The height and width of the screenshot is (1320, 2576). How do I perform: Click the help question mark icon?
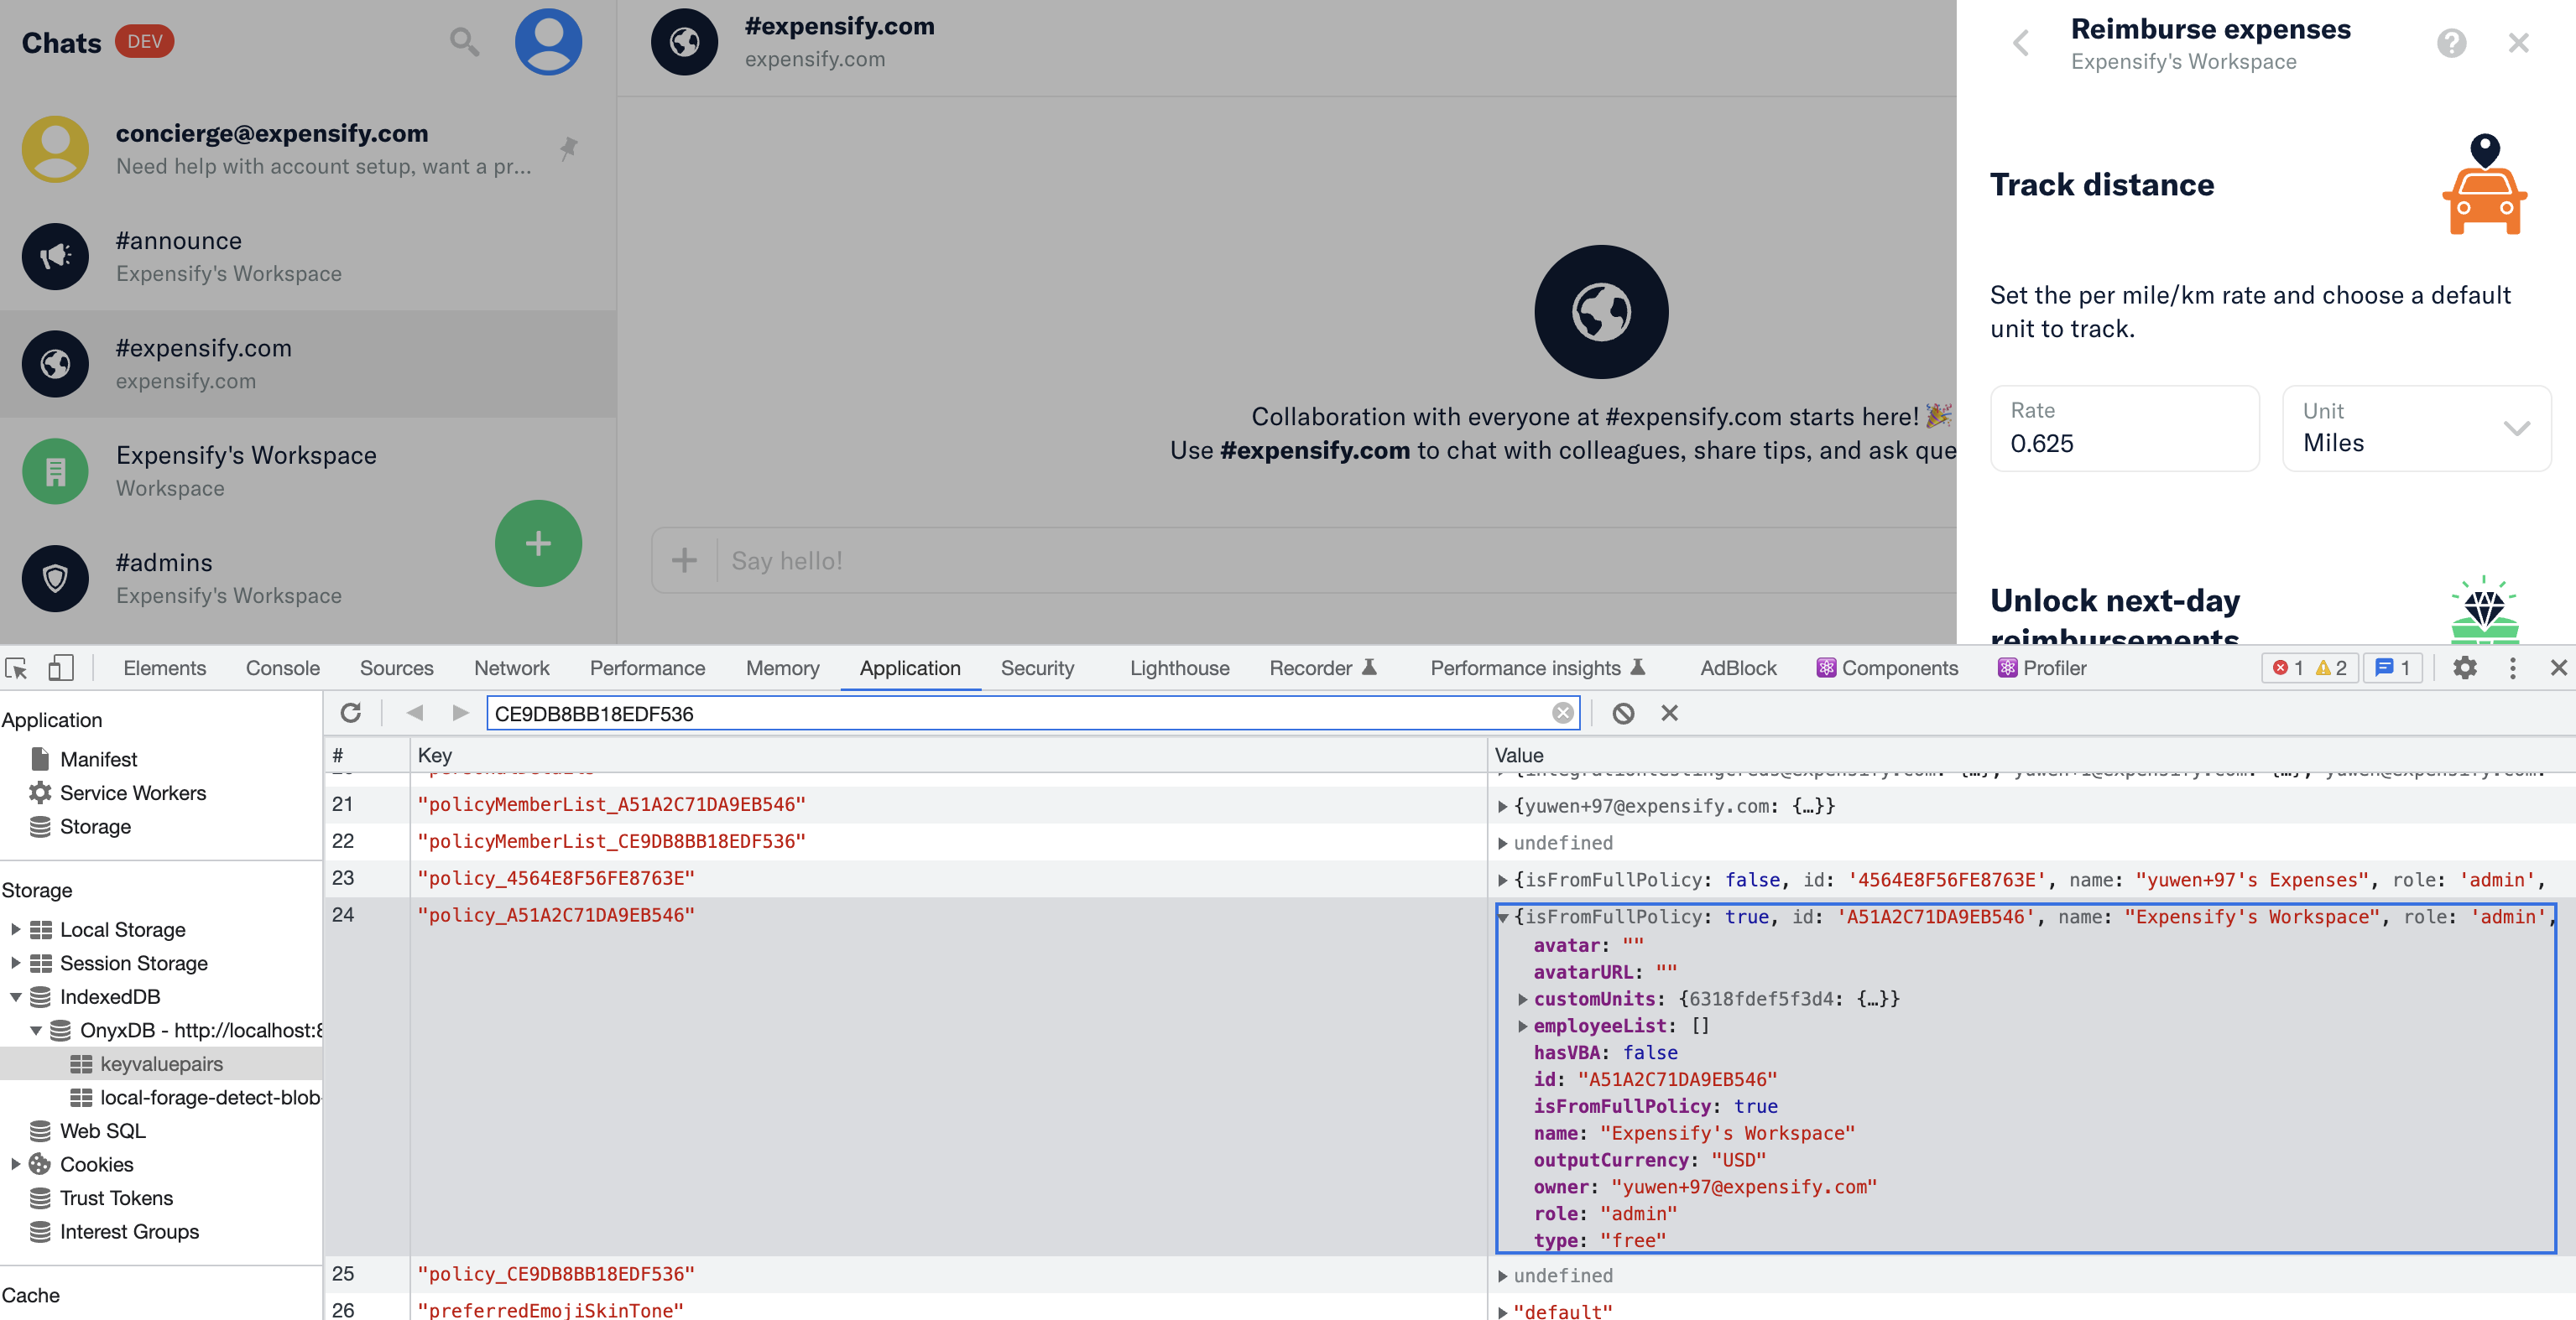pyautogui.click(x=2451, y=43)
